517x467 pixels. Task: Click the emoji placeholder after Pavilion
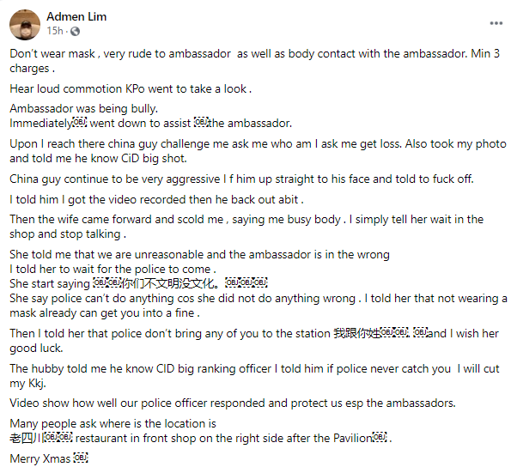click(380, 438)
